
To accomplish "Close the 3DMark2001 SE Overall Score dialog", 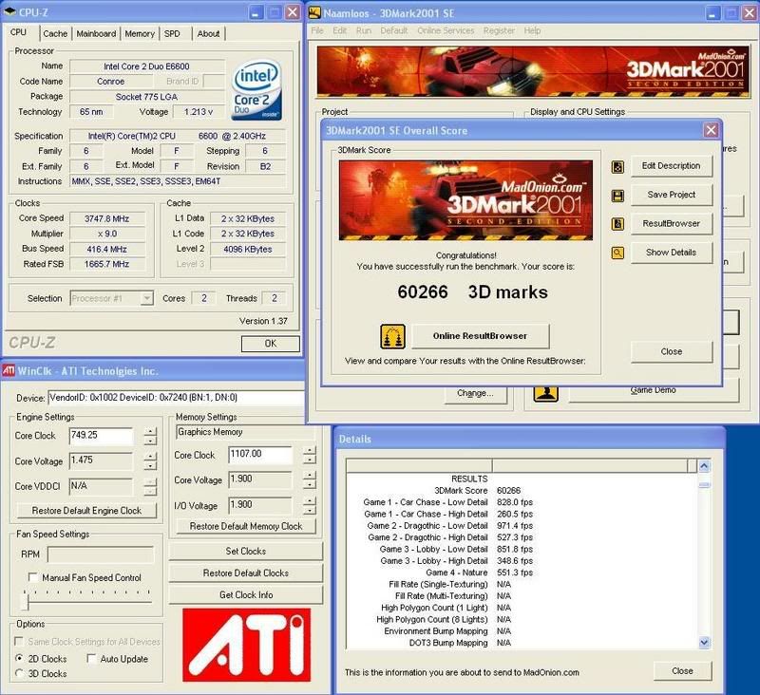I will [x=711, y=130].
